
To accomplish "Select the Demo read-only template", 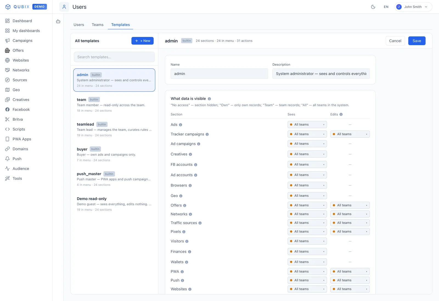I will pyautogui.click(x=114, y=204).
